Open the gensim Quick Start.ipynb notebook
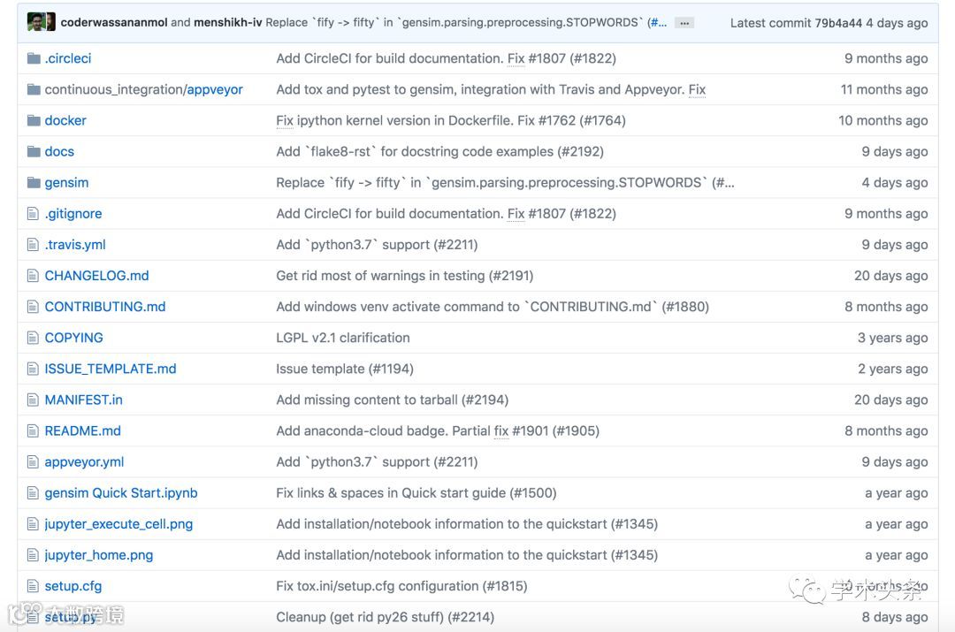The width and height of the screenshot is (955, 632). point(121,493)
